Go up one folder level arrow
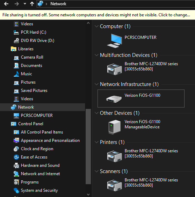 pos(32,4)
